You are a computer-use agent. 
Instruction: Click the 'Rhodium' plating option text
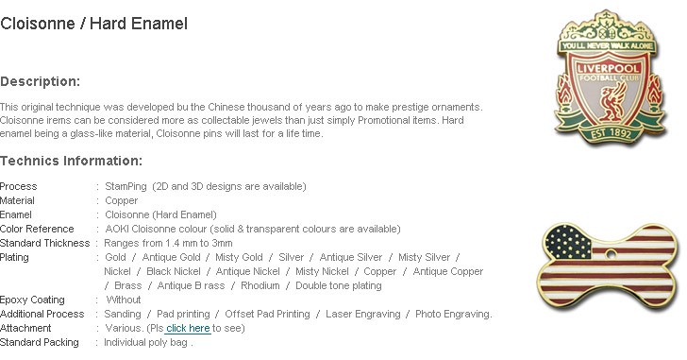(x=260, y=286)
